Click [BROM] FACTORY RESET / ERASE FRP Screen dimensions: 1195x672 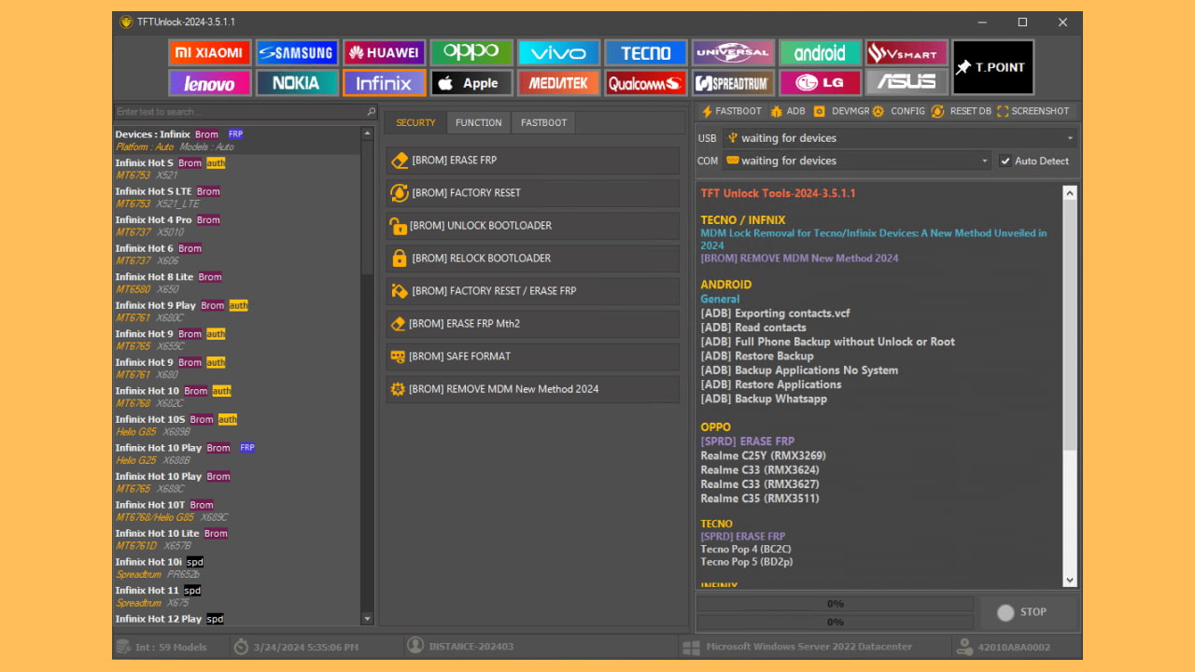pos(533,291)
